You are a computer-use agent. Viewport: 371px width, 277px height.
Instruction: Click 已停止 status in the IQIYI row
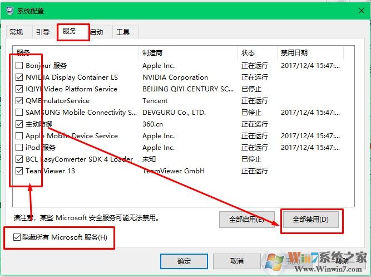coord(251,89)
